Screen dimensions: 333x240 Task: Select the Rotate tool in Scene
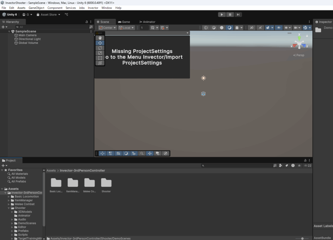100,48
